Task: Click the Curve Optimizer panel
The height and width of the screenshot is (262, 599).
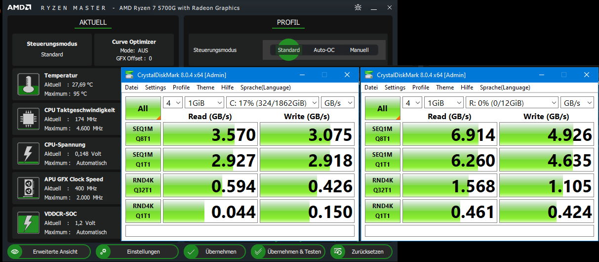Action: click(134, 50)
